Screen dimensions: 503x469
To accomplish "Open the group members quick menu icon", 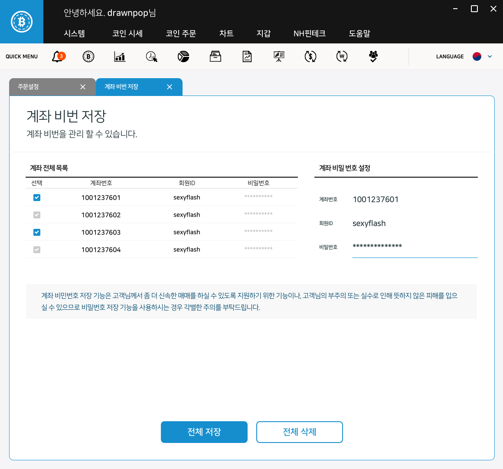I will click(x=372, y=56).
